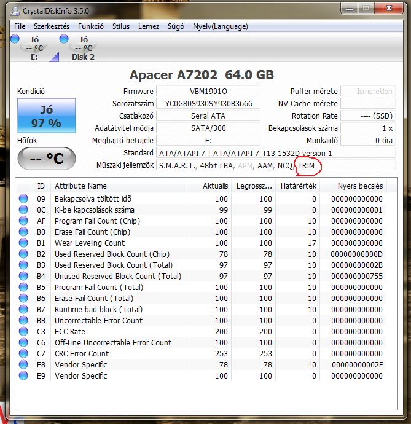Open the Súgó menu
This screenshot has height=424, width=411.
176,26
